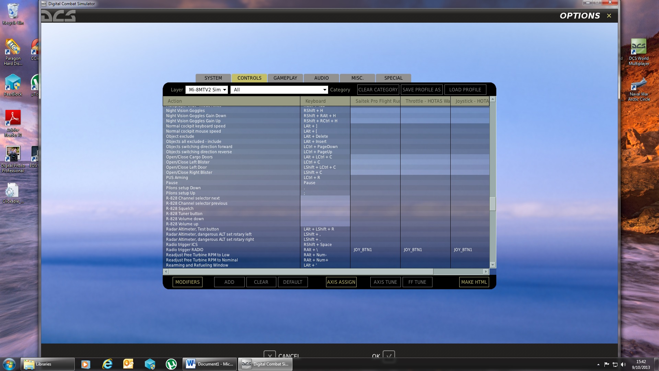Click the volume speaker icon in the tray
This screenshot has height=371, width=659.
(x=623, y=364)
